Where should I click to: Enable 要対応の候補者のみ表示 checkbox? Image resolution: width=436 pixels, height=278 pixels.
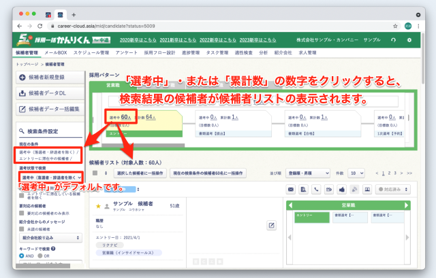[22, 211]
